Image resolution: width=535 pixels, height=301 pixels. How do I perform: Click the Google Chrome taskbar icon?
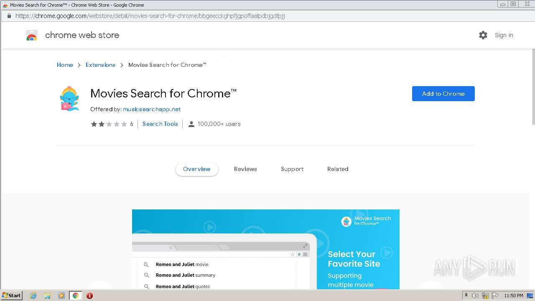tap(76, 296)
